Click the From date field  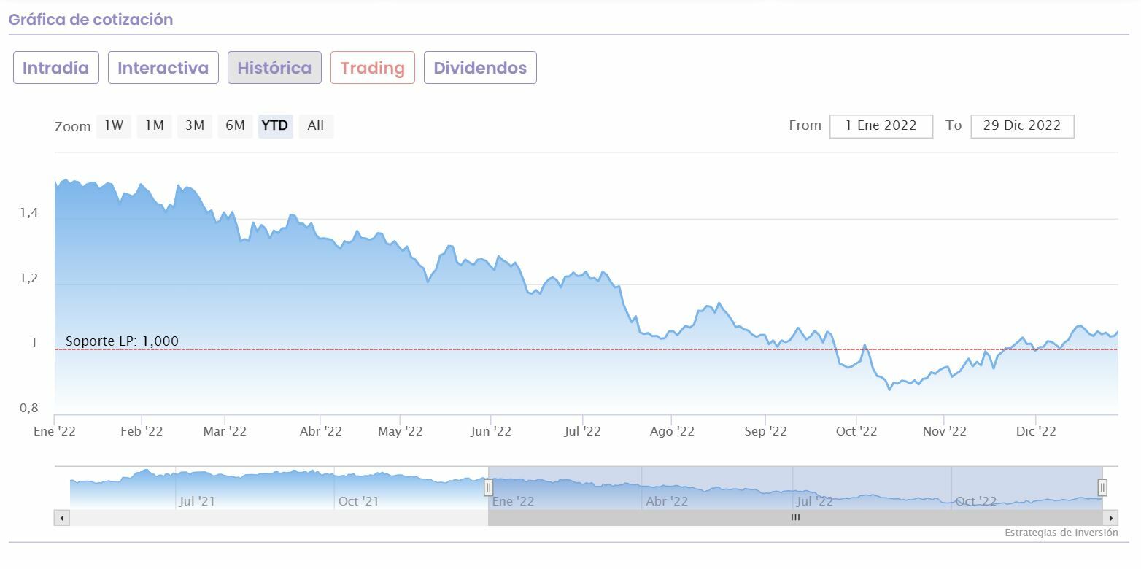pyautogui.click(x=881, y=125)
